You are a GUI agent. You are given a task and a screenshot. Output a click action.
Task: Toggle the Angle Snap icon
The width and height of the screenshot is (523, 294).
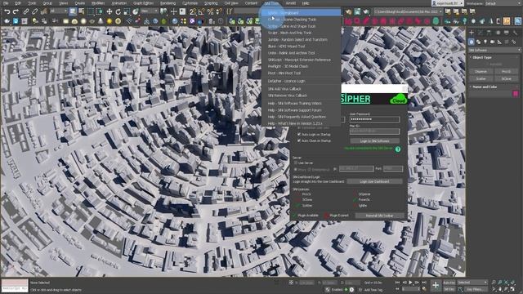(x=202, y=11)
